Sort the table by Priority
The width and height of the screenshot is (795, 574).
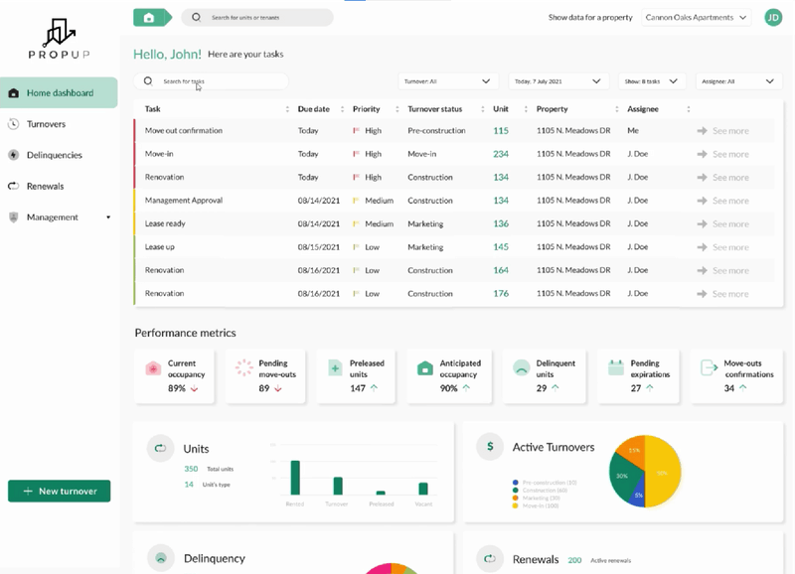click(x=369, y=108)
